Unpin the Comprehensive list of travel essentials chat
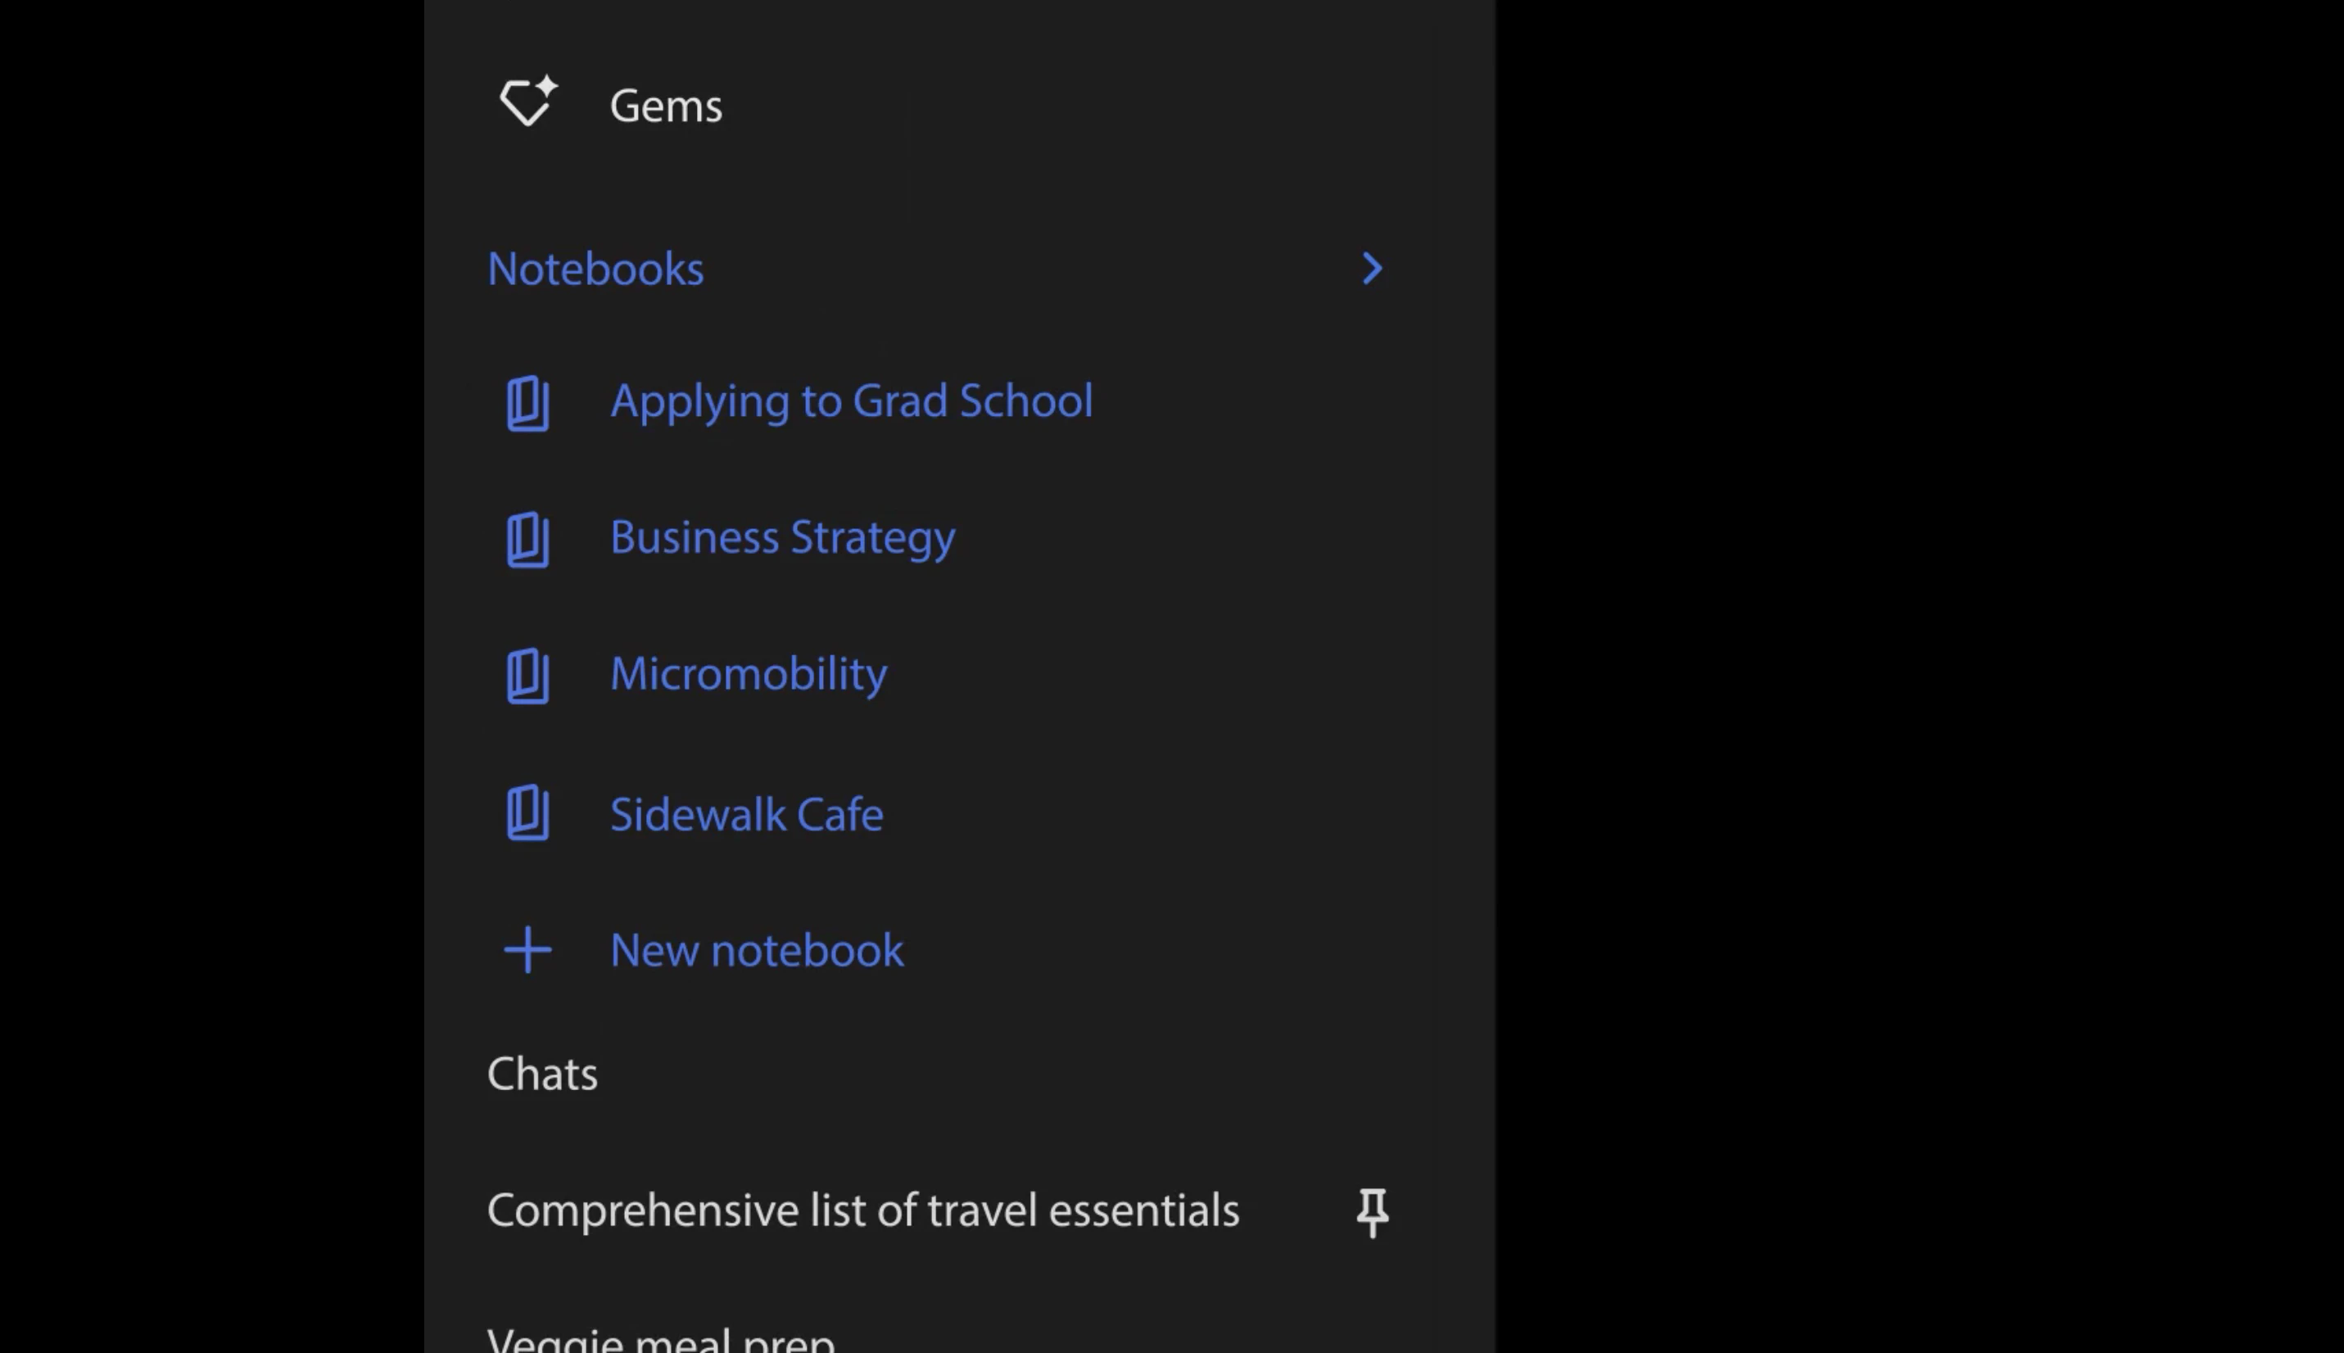This screenshot has width=2344, height=1353. 1372,1210
